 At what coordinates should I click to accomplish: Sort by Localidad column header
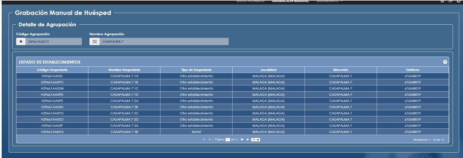(x=268, y=70)
